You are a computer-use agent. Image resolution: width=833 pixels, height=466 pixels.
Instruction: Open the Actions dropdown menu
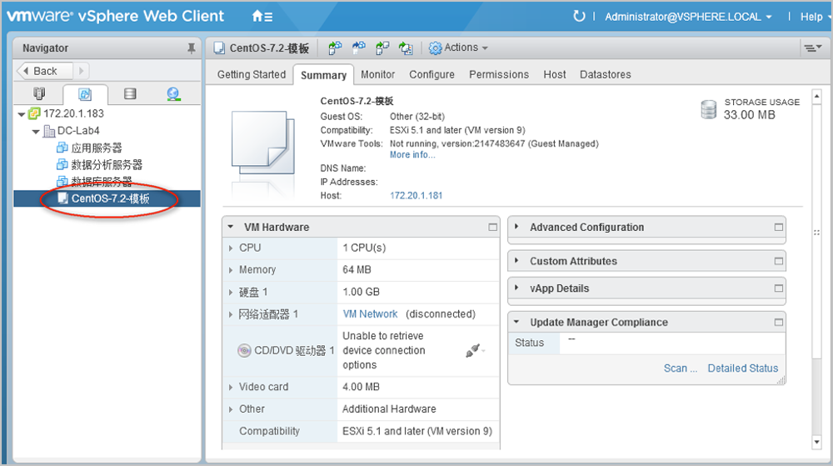click(x=459, y=48)
